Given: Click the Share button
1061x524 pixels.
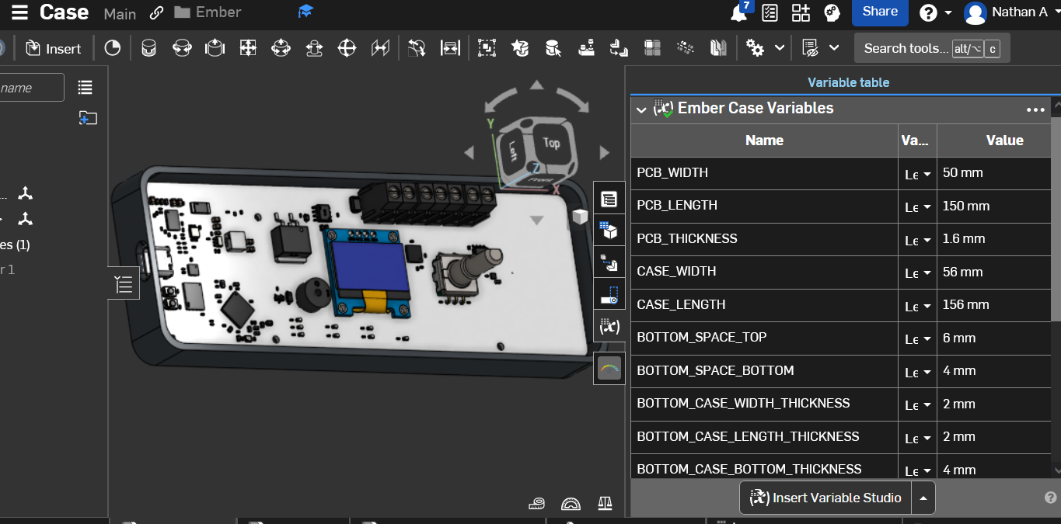Looking at the screenshot, I should pos(880,12).
